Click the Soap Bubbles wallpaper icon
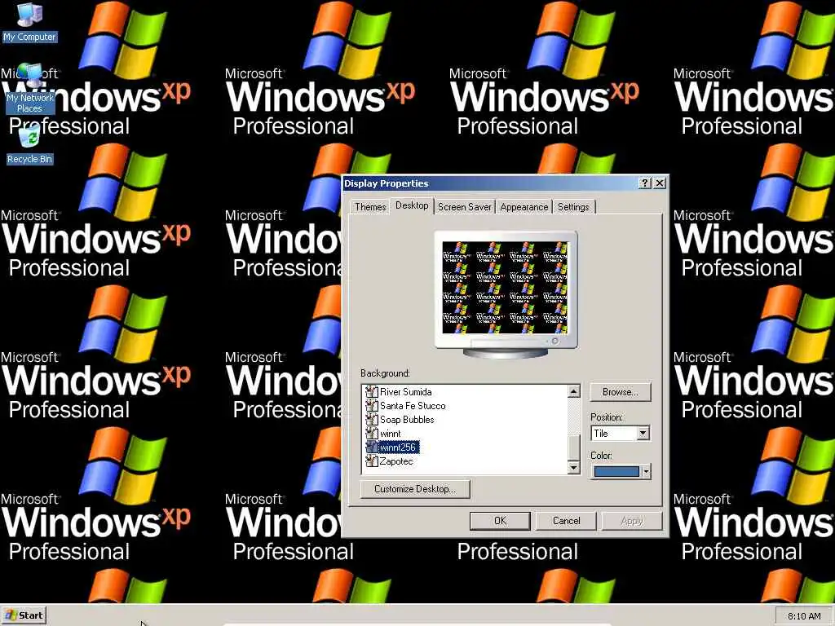835x626 pixels. point(372,420)
